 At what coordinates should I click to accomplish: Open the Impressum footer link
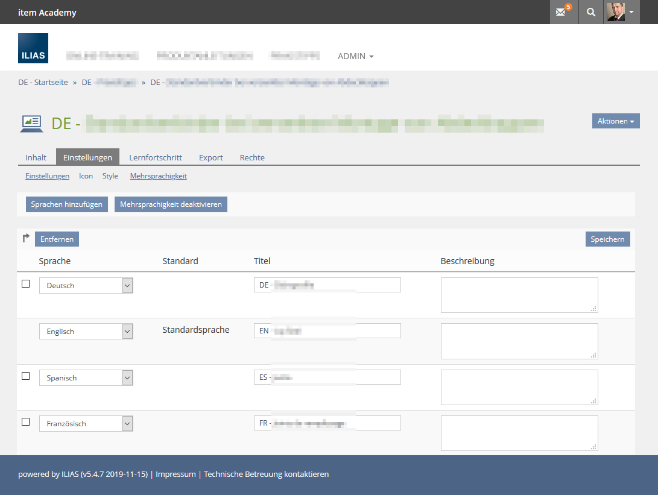[x=176, y=475]
